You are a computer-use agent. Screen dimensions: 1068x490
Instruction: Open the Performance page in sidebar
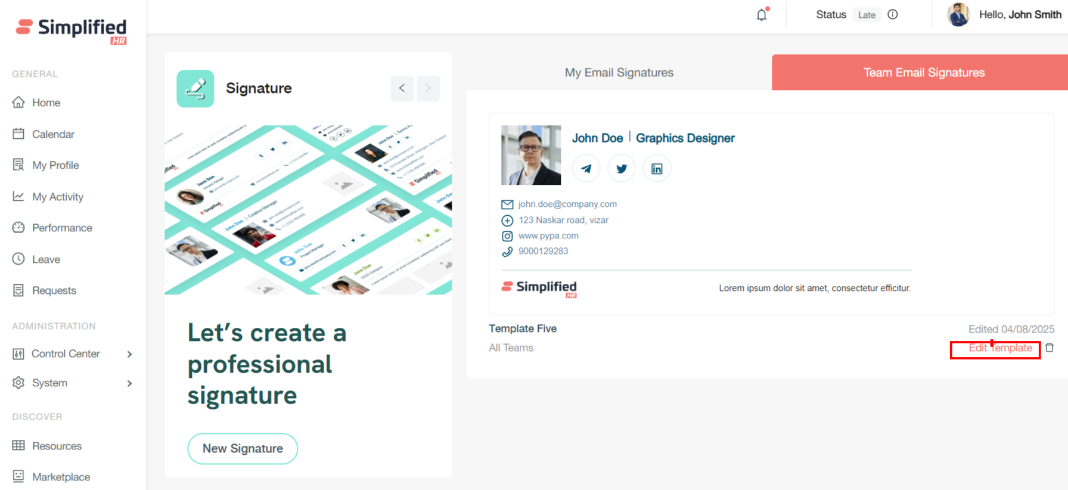tap(61, 228)
